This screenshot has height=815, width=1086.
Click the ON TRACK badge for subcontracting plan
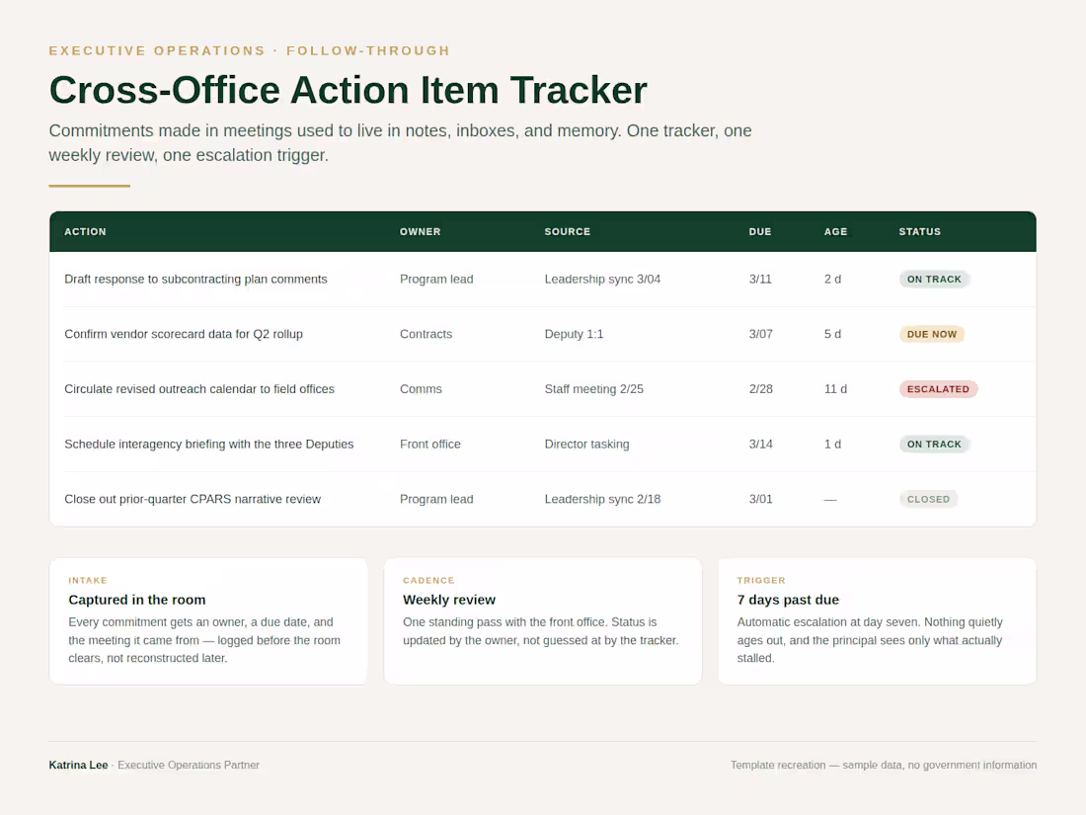(x=934, y=280)
